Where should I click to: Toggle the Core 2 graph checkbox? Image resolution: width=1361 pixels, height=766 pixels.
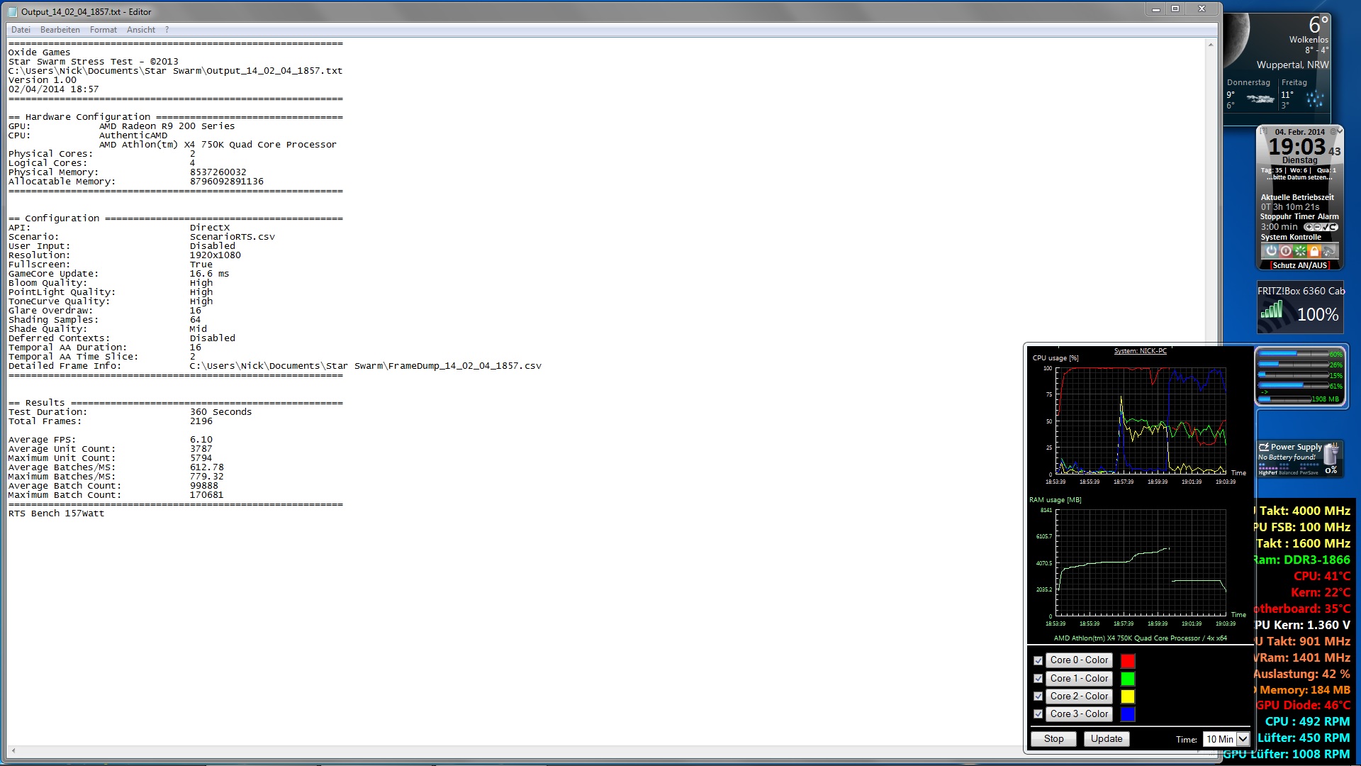(x=1038, y=696)
